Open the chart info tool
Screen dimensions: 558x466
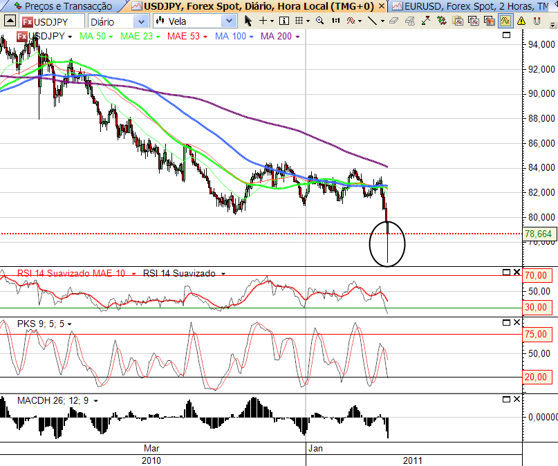point(283,21)
